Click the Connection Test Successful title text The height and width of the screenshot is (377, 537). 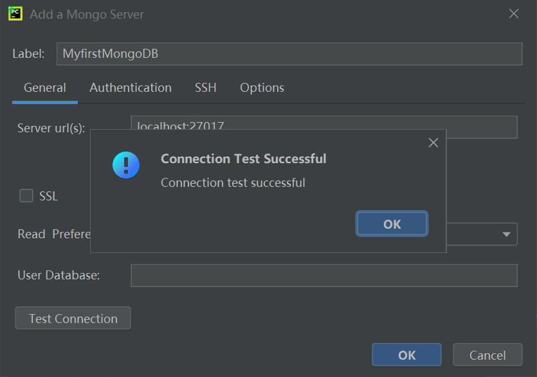coord(242,158)
